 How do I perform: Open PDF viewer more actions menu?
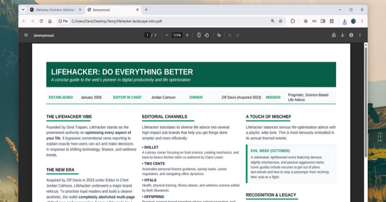(x=360, y=35)
